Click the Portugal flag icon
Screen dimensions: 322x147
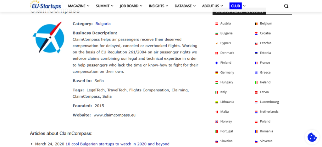tap(216, 131)
